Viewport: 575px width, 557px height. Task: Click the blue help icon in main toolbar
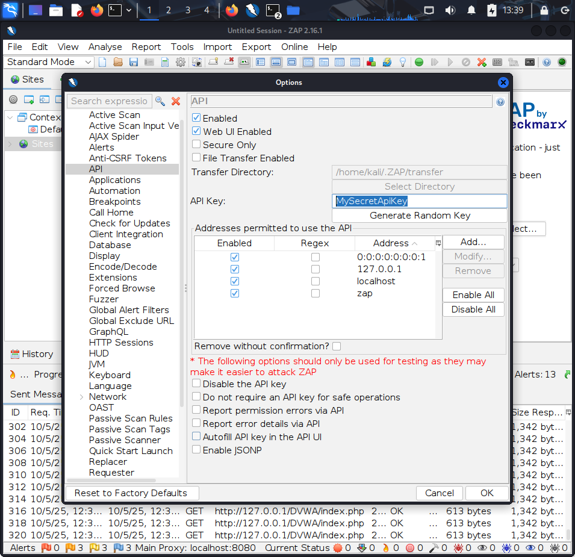point(546,62)
